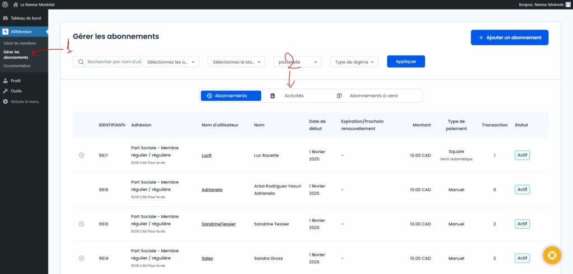Collapse menu via Réduire le menu icon
This screenshot has width=573, height=274.
[5, 101]
